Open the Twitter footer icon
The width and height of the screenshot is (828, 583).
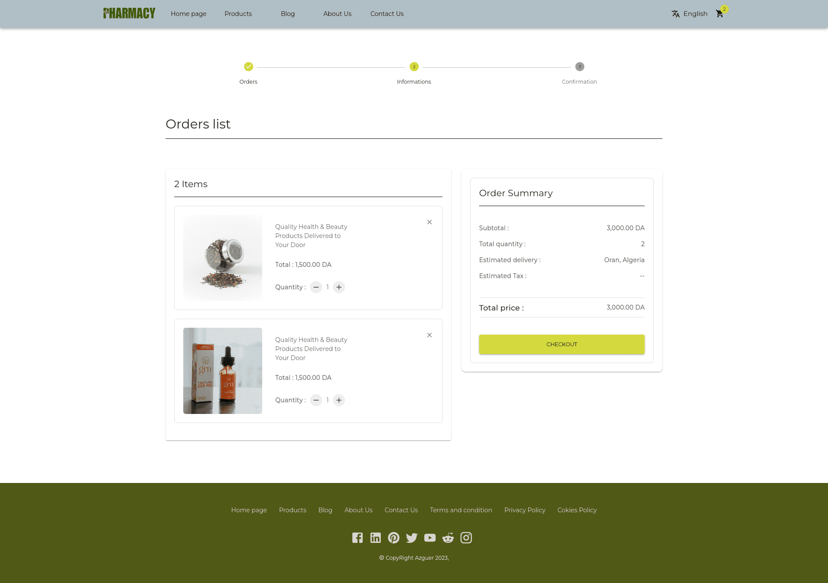(412, 538)
